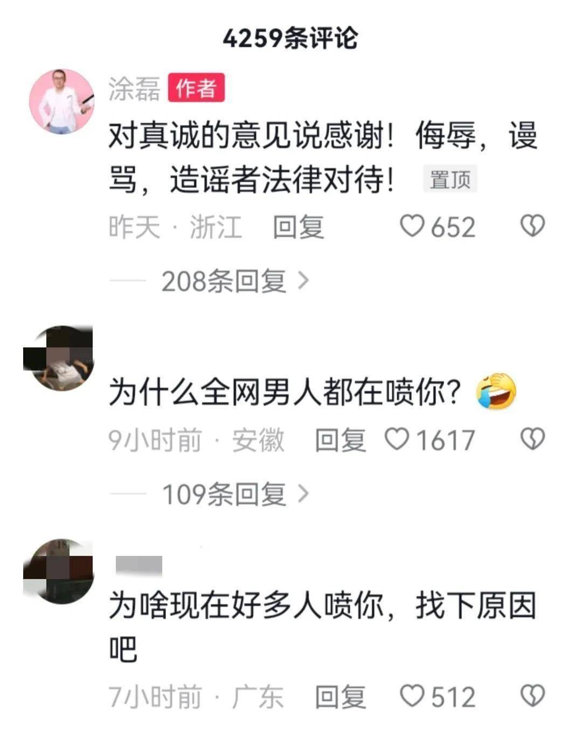The image size is (582, 732).
Task: Reply to the 9小时前 Anhui comment
Action: coord(340,440)
